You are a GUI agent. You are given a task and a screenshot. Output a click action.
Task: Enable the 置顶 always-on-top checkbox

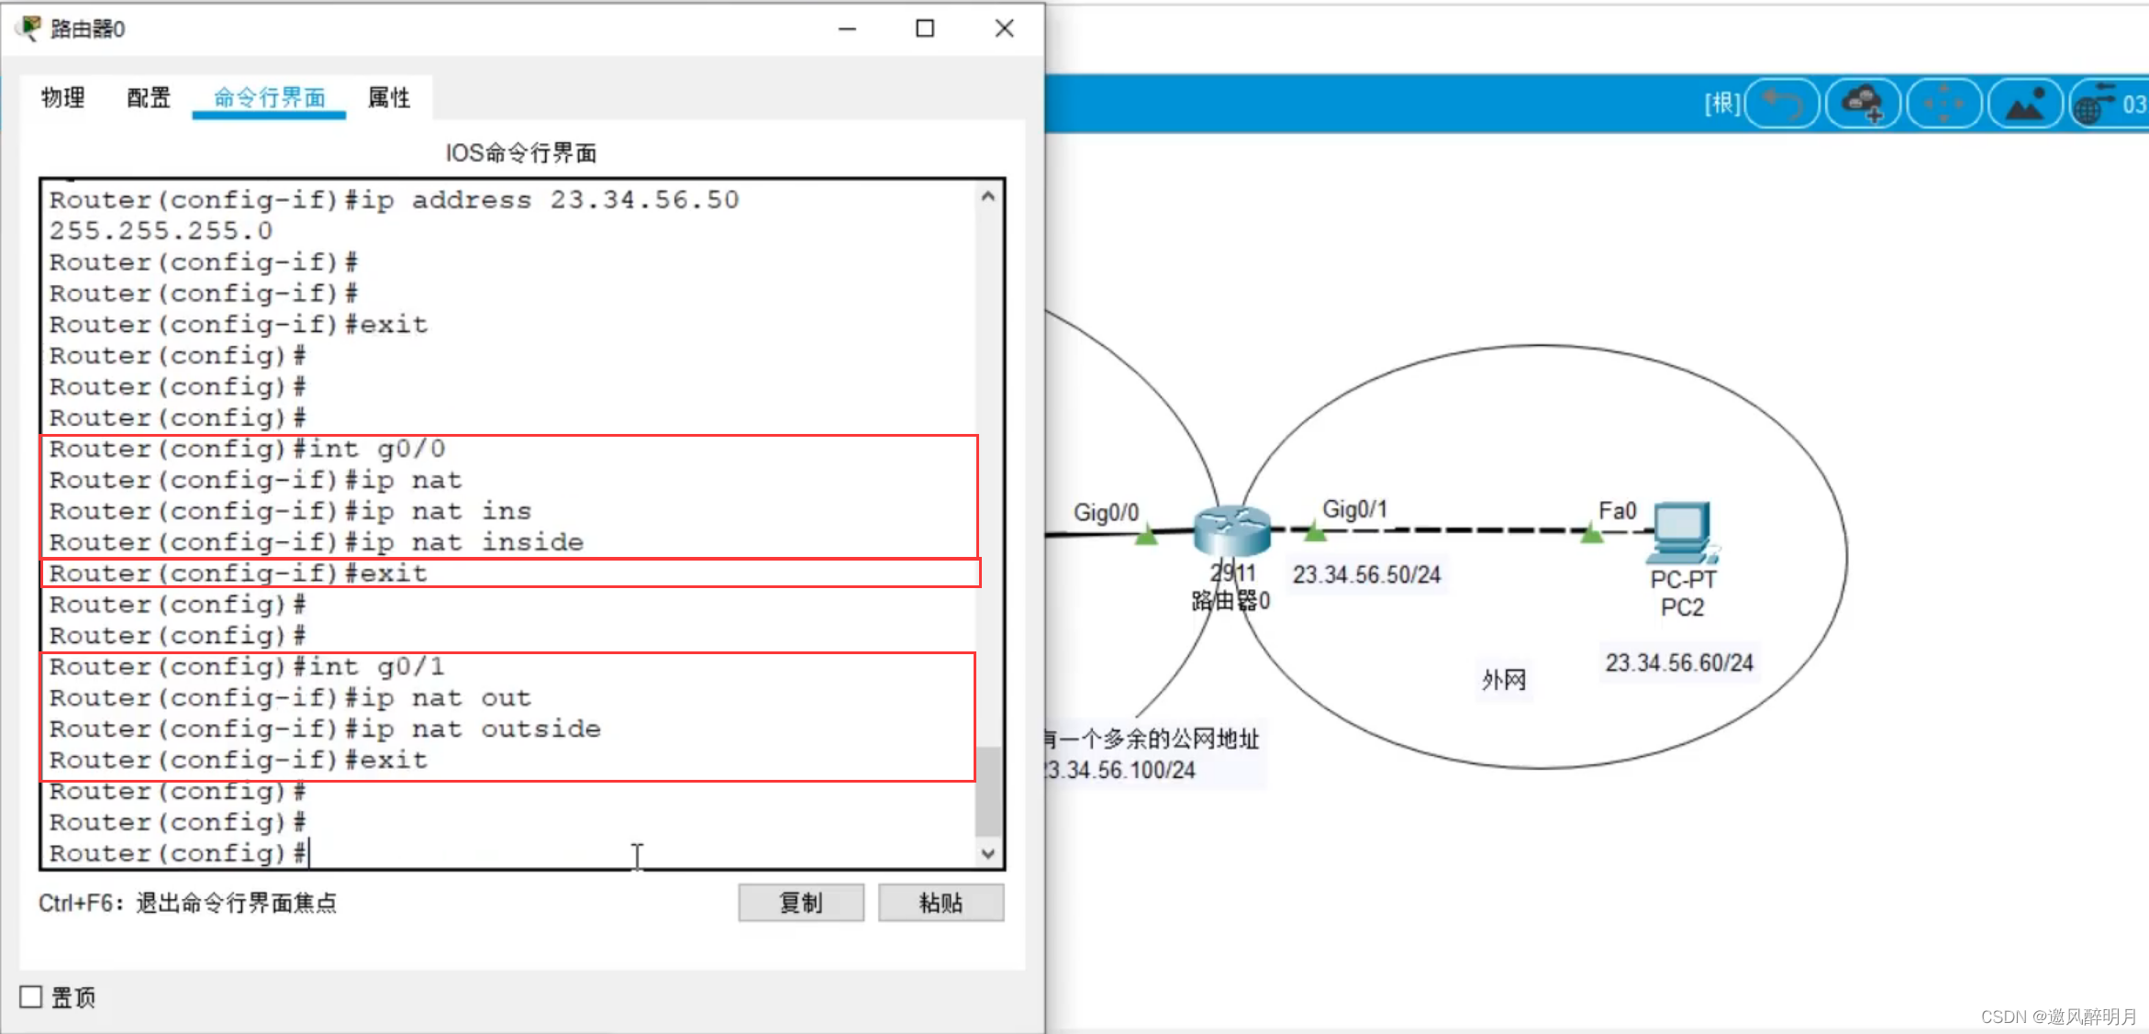31,996
